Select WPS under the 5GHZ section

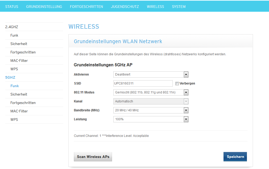click(x=14, y=120)
